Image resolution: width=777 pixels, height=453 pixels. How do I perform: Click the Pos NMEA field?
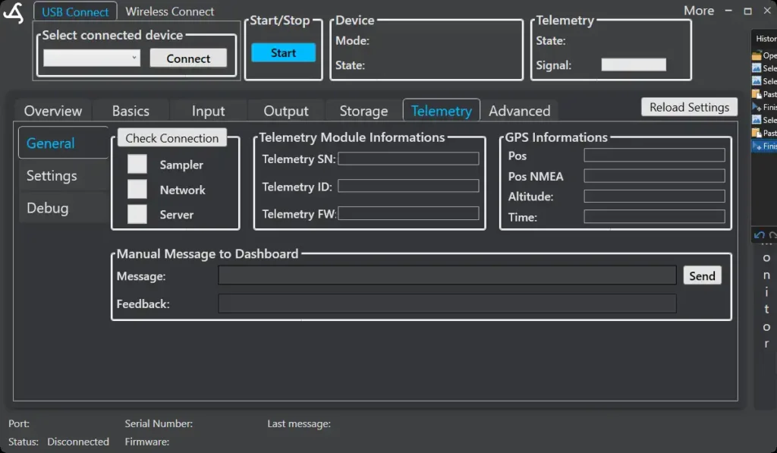point(654,175)
